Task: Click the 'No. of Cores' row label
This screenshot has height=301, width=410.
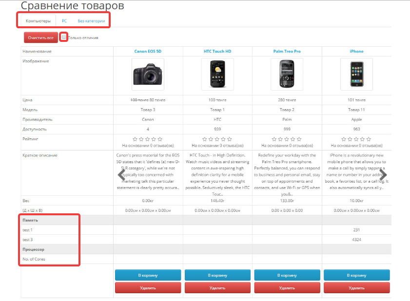Action: [34, 259]
